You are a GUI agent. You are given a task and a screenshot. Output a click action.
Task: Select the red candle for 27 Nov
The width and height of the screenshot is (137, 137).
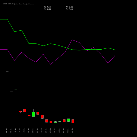point(51,122)
